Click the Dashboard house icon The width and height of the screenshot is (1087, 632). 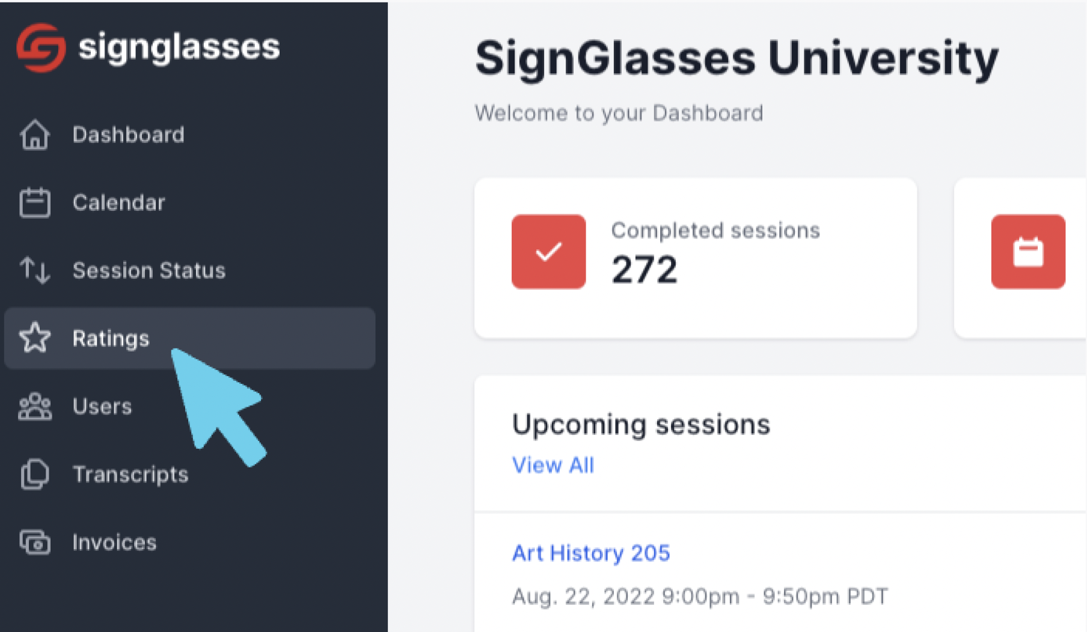pyautogui.click(x=35, y=135)
